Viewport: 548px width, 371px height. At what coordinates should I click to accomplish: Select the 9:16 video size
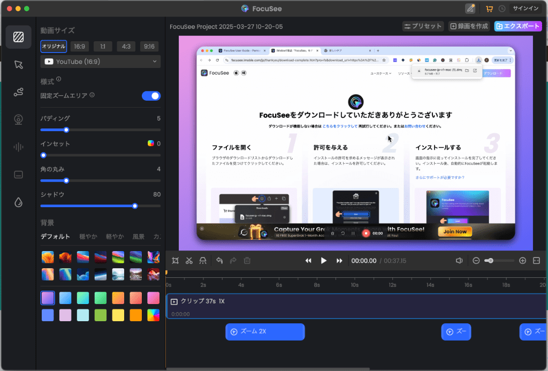point(149,47)
